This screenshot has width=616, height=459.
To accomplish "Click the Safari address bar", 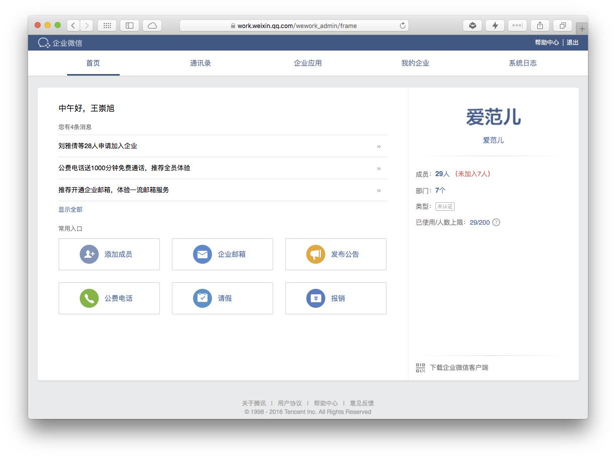I will click(x=294, y=26).
